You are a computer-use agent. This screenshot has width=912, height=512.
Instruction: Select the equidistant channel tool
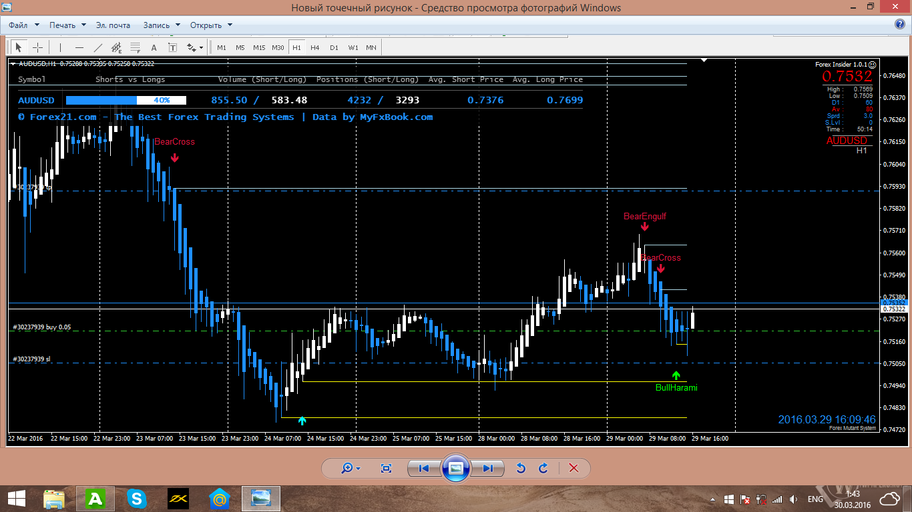coord(117,47)
